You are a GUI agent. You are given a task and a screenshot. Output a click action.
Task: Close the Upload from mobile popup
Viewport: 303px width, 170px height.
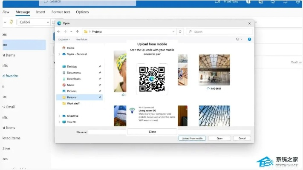pos(152,132)
